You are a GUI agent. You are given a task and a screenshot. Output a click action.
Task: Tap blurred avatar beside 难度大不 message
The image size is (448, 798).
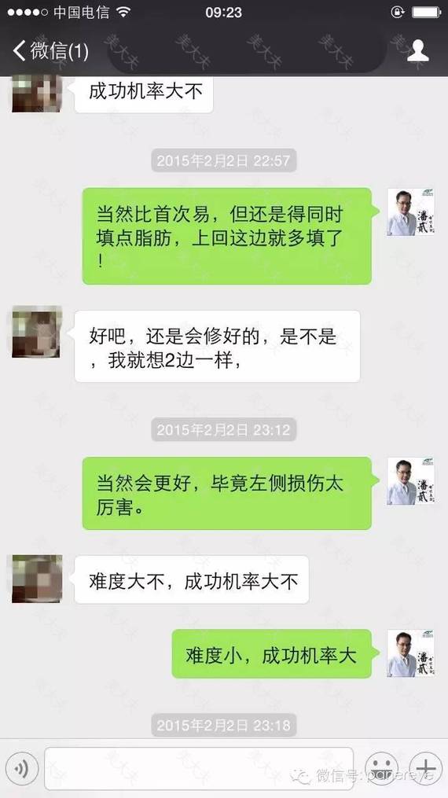click(x=37, y=579)
